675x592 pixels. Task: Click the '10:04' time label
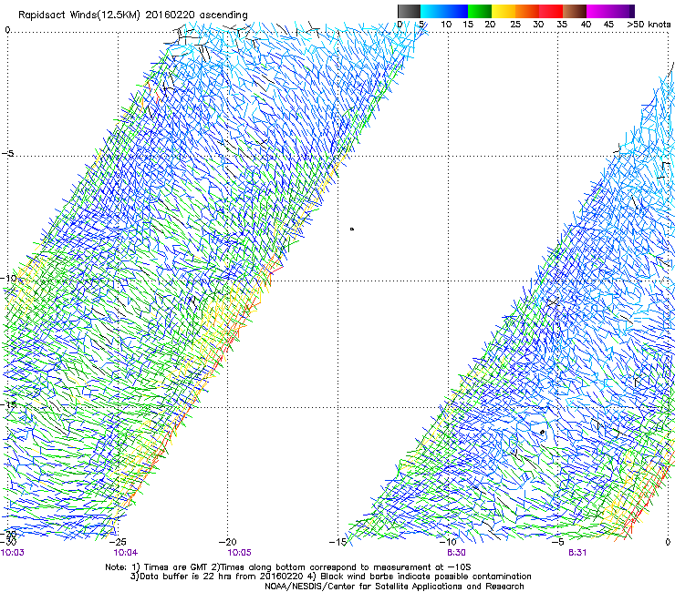click(x=126, y=553)
